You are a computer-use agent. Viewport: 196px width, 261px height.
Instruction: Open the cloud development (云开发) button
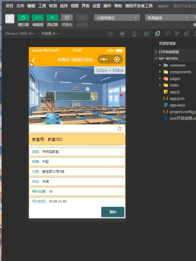pos(82,18)
